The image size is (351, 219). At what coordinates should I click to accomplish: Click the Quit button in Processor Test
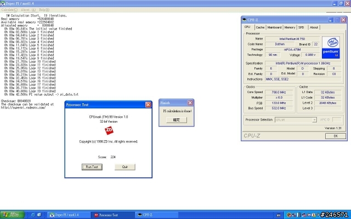(124, 166)
